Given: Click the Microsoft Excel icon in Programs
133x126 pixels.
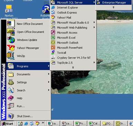Looking at the screenshot, I should point(53,38).
